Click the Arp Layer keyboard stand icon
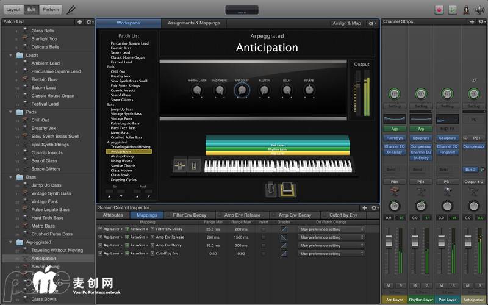The image size is (488, 305). pyautogui.click(x=395, y=191)
